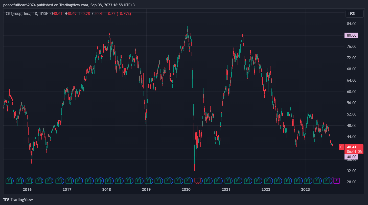368x205 pixels.
Task: Click the low value L40.28
Action: [x=84, y=14]
